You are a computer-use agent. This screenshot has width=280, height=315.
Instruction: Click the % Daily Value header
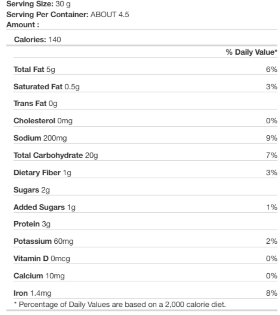[252, 52]
